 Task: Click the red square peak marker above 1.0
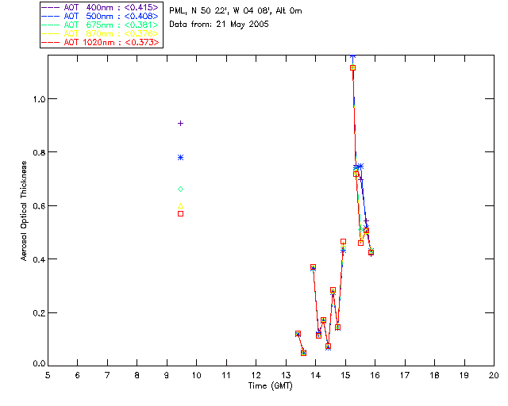[352, 67]
